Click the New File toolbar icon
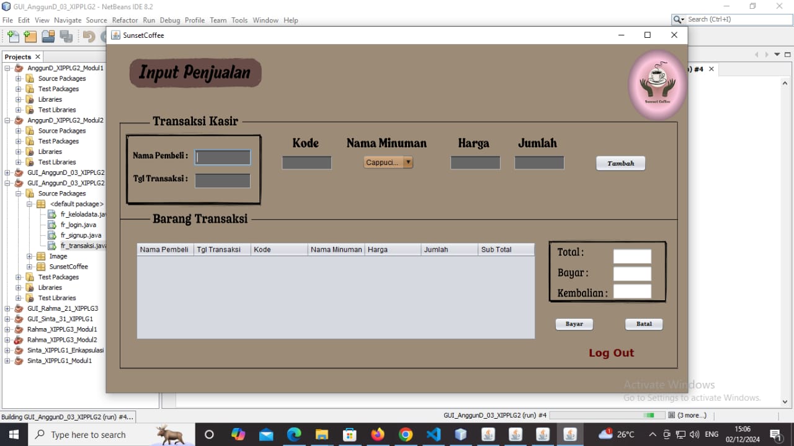The height and width of the screenshot is (446, 794). [x=13, y=37]
